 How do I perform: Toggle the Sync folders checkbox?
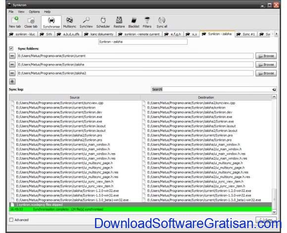[11, 49]
